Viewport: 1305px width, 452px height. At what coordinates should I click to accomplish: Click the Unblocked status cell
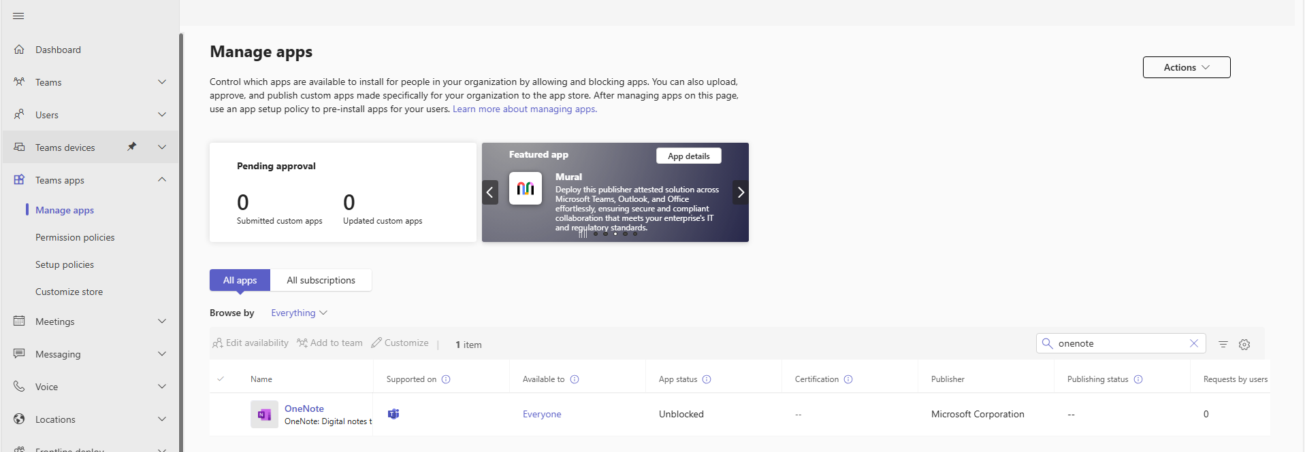click(681, 414)
